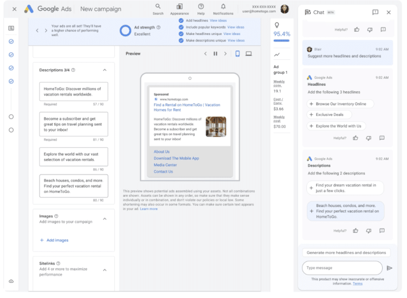The image size is (407, 298).
Task: Add description Find your dream vacation rental
Action: click(345, 188)
